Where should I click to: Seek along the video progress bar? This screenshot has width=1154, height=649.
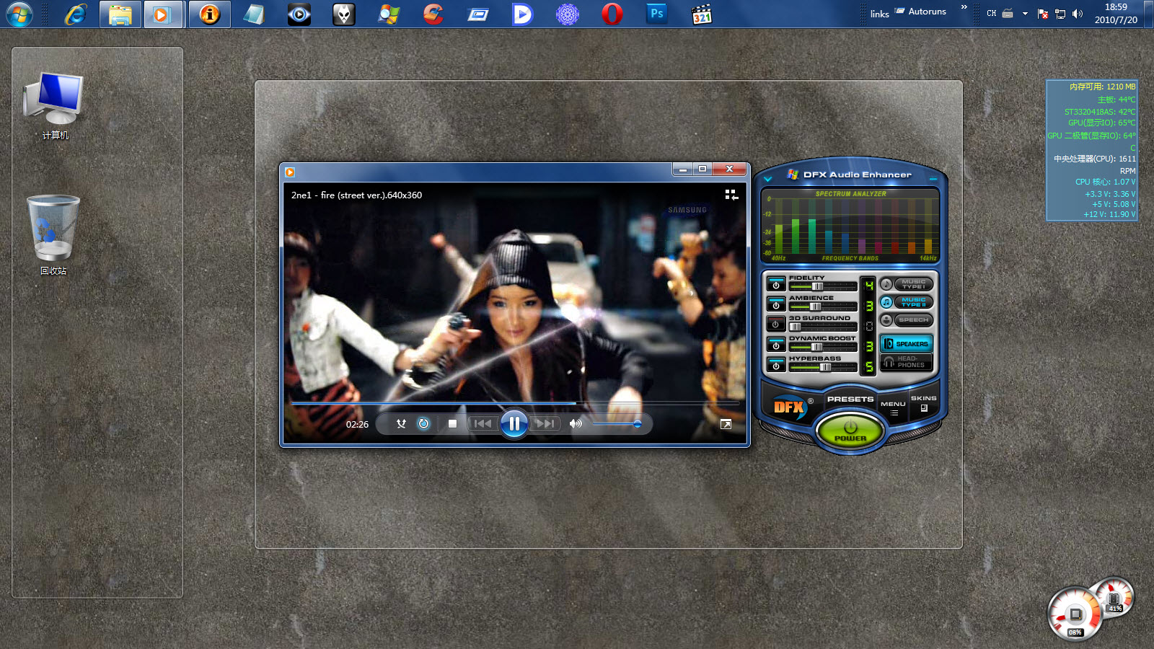516,403
